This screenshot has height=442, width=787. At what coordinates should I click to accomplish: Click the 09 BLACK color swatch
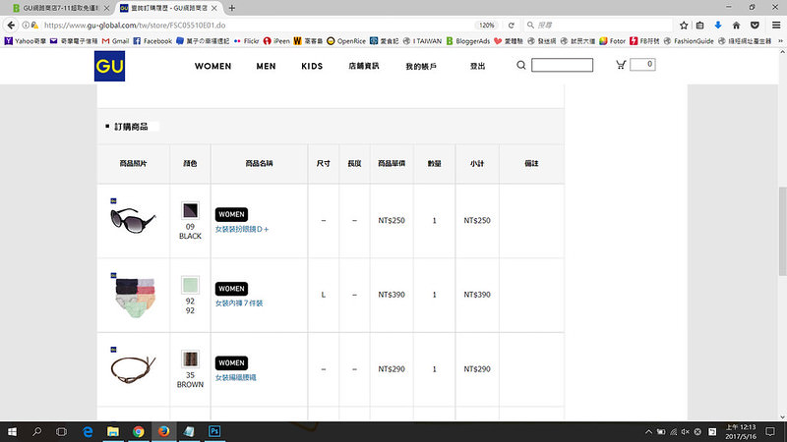[190, 210]
